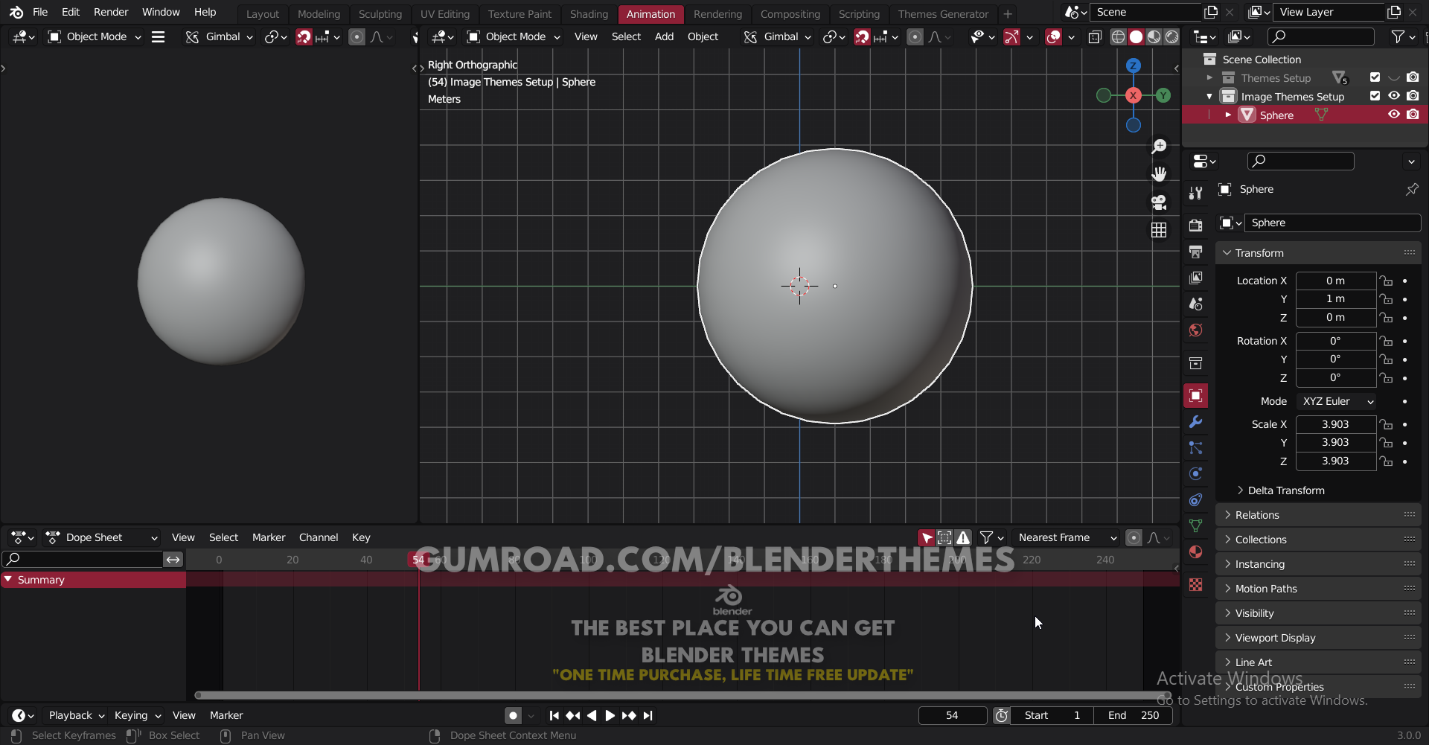Open the Modifier Properties tab (wrench icon)

pyautogui.click(x=1196, y=421)
